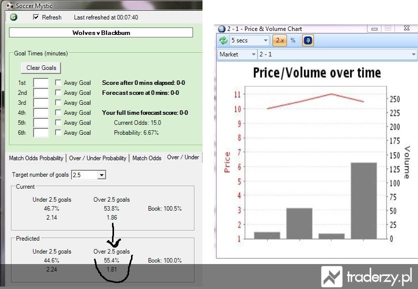The image size is (418, 289).
Task: Click the 3rd goal time input field
Action: tap(41, 103)
